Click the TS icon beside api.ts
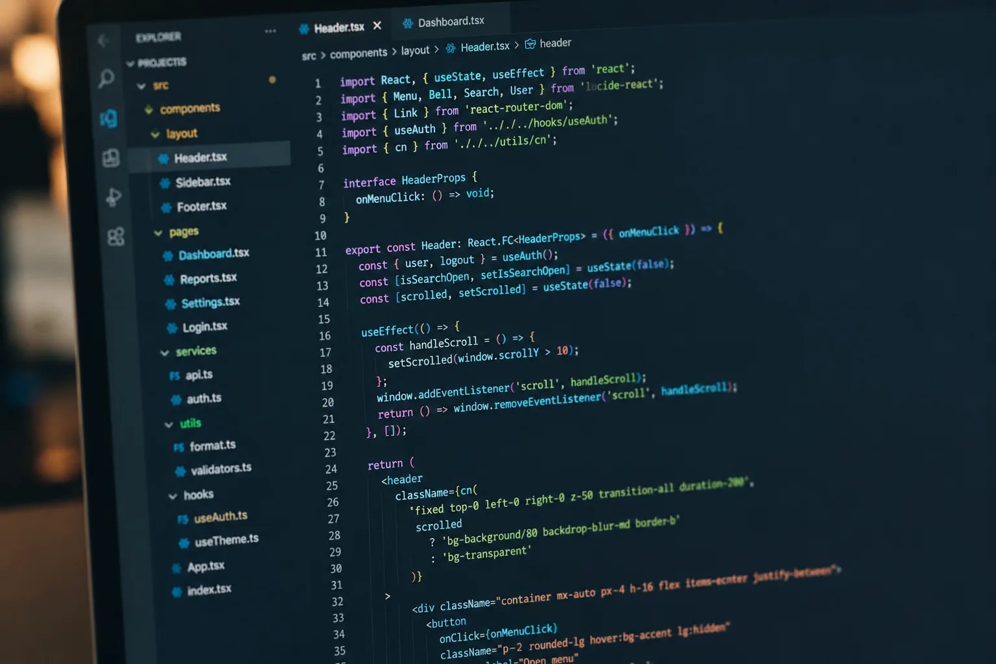This screenshot has height=664, width=996. pyautogui.click(x=174, y=376)
